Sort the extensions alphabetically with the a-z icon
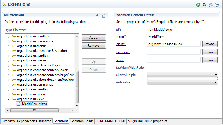 [97, 16]
